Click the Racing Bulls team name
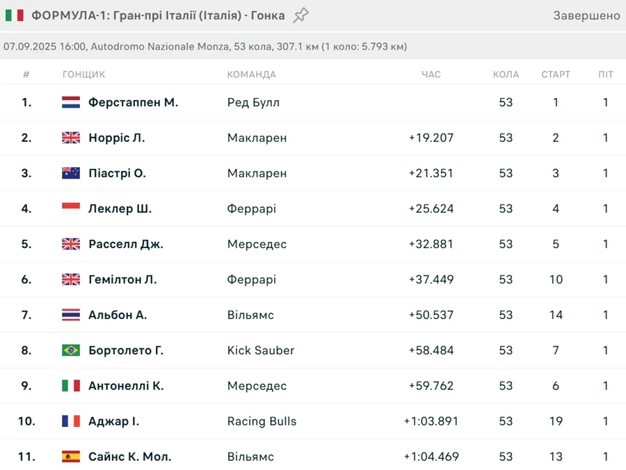Image resolution: width=626 pixels, height=470 pixels. point(262,421)
